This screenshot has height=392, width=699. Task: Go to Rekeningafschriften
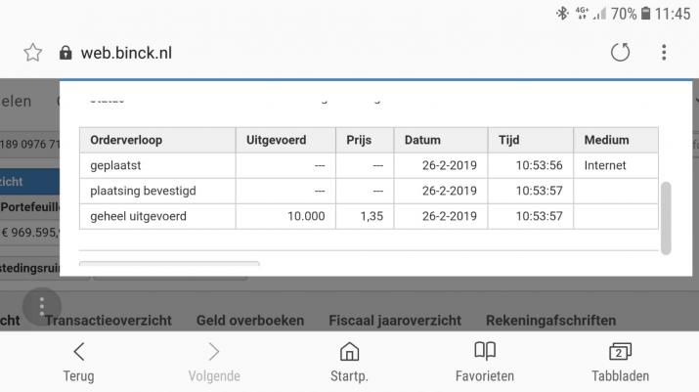click(550, 320)
